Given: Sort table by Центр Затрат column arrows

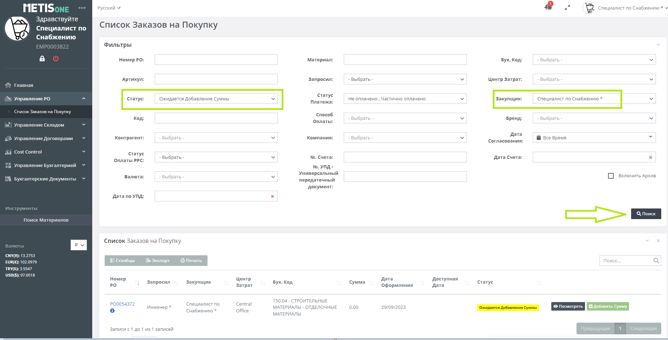Looking at the screenshot, I should point(263,283).
